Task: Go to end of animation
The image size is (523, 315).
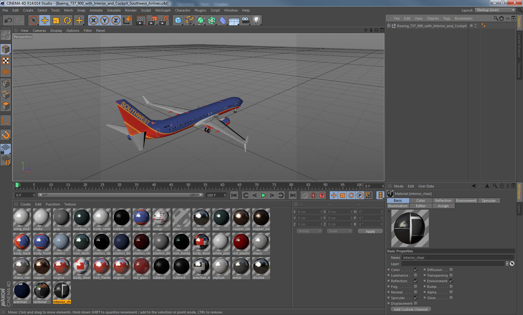Action: (293, 195)
